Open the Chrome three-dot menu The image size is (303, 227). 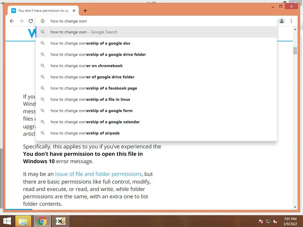point(291,21)
